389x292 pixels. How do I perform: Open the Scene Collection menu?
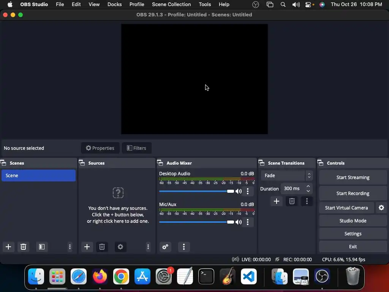point(171,5)
